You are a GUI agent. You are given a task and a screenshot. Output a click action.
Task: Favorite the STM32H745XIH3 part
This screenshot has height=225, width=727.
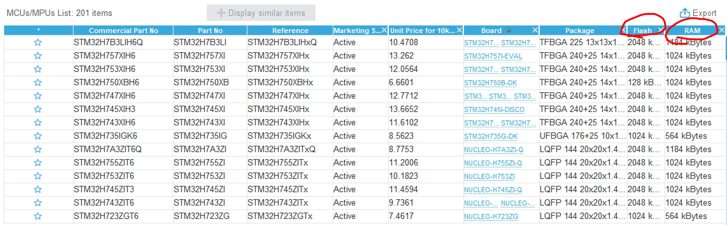(x=38, y=109)
